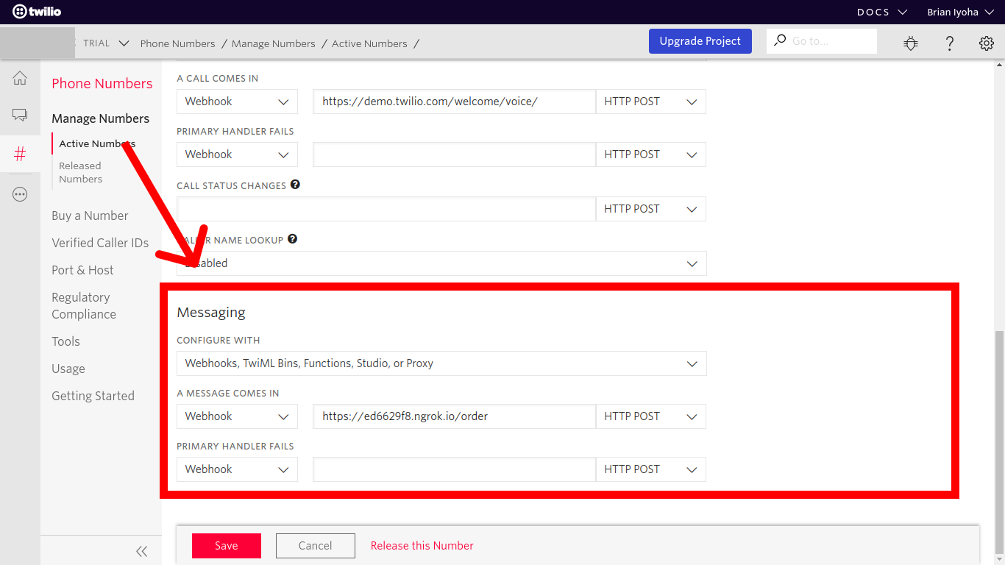Click the Save button
This screenshot has height=565, width=1005.
(x=227, y=546)
